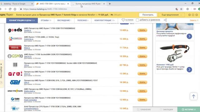Click the Ogo store pixel logo
Screen dimensions: 200x112
click(x=15, y=73)
